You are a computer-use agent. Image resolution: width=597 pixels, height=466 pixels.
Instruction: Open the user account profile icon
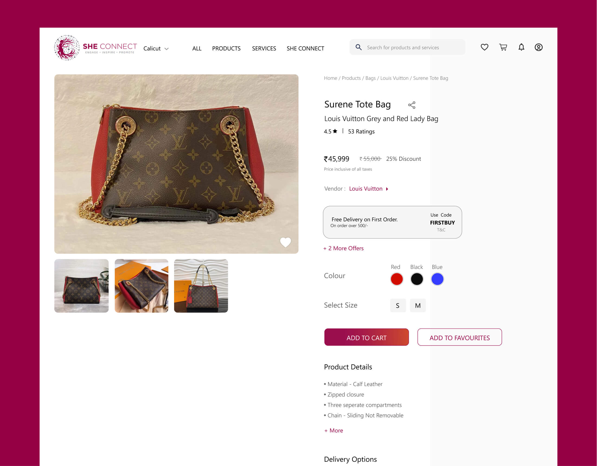tap(538, 47)
